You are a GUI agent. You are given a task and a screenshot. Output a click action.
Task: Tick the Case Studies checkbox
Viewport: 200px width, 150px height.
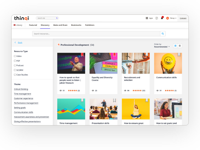pyautogui.click(x=15, y=75)
